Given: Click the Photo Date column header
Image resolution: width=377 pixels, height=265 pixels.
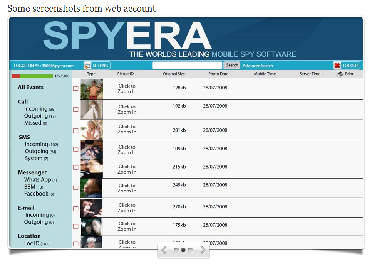Looking at the screenshot, I should pos(218,74).
